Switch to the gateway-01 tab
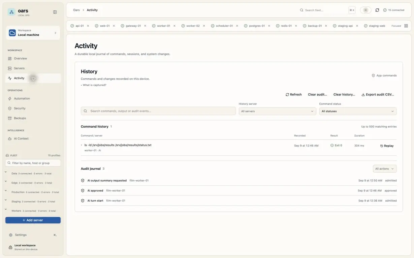 131,26
